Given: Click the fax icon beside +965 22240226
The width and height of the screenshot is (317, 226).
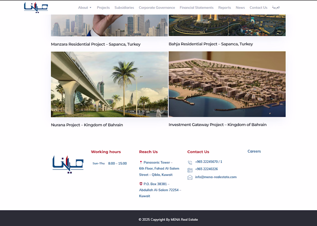Looking at the screenshot, I should coord(190,170).
